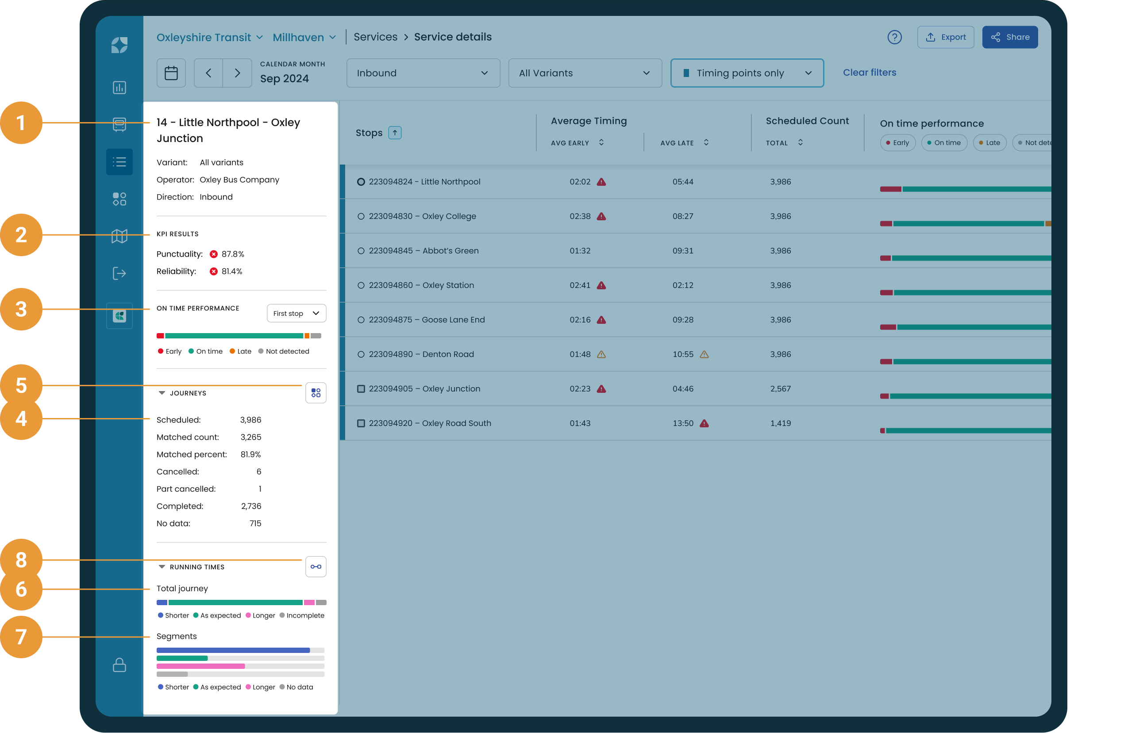Open the Timing points only dropdown
Image resolution: width=1147 pixels, height=733 pixels.
[x=747, y=73]
